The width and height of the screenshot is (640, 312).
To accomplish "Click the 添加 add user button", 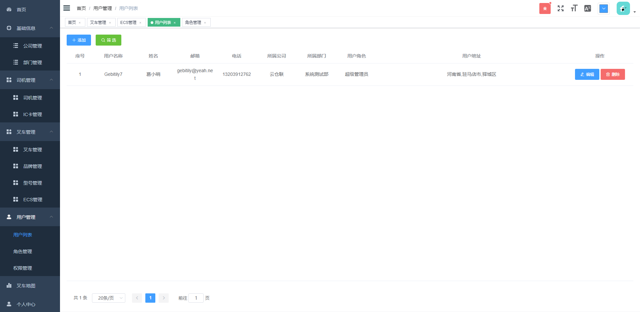I will coord(79,40).
